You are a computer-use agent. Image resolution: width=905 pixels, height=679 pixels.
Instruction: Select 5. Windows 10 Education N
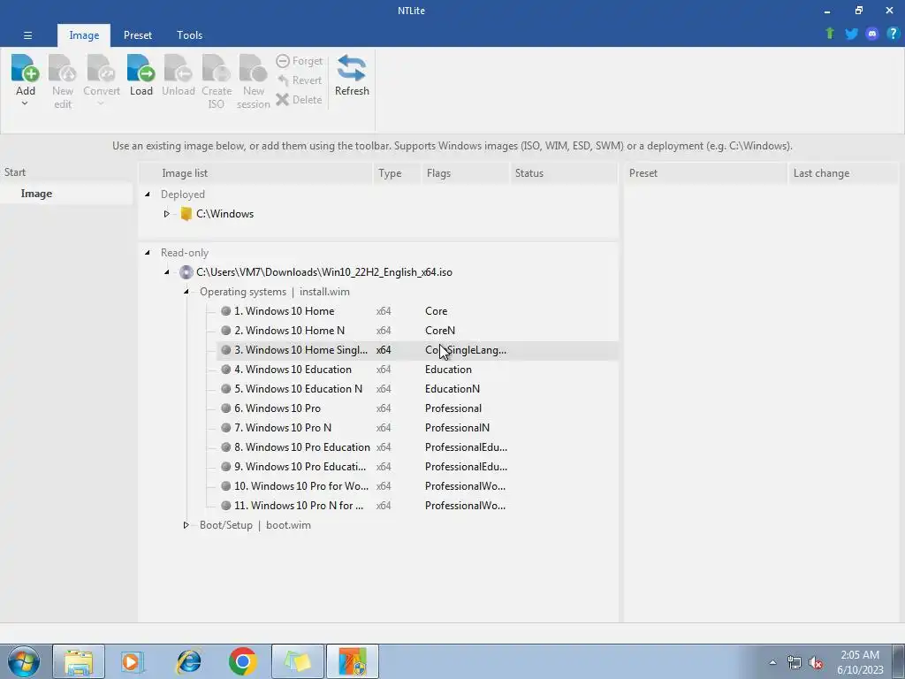(417, 389)
